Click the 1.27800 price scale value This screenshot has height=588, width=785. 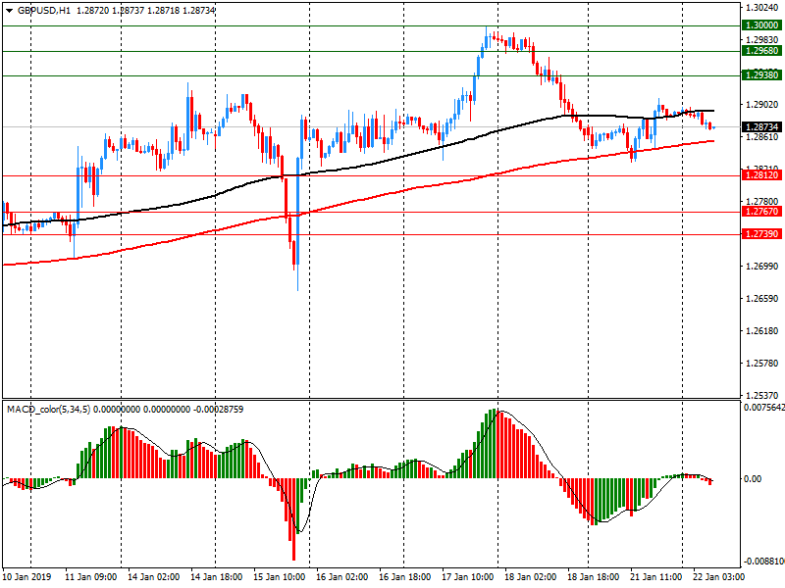[762, 202]
